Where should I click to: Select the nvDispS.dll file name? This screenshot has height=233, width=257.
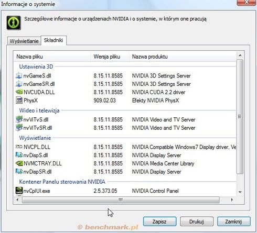pos(36,155)
